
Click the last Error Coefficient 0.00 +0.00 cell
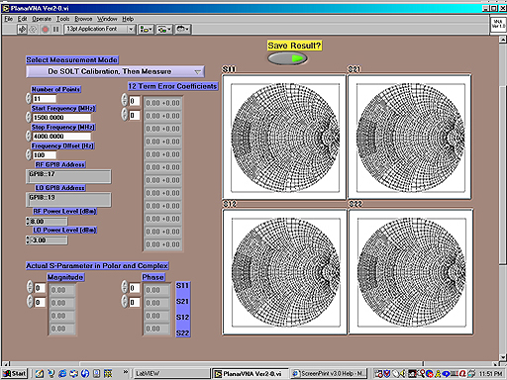pos(162,244)
